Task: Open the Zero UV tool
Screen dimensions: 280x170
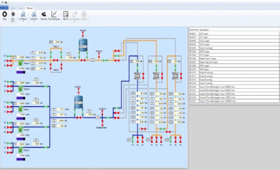Action: (x=13, y=17)
